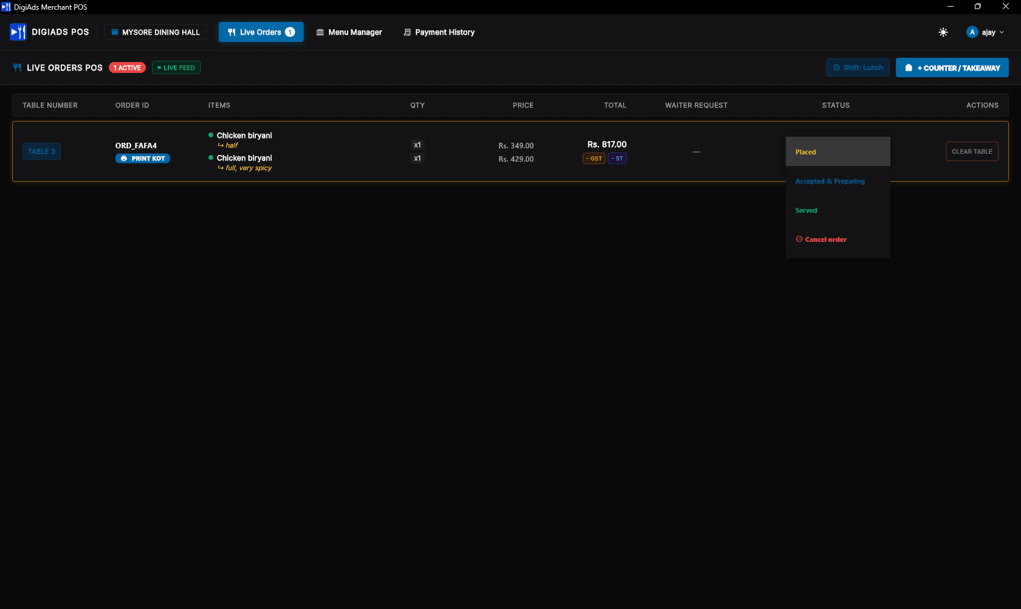Click the Live Orders POS fork-knife icon
The height and width of the screenshot is (609, 1021).
pos(17,67)
